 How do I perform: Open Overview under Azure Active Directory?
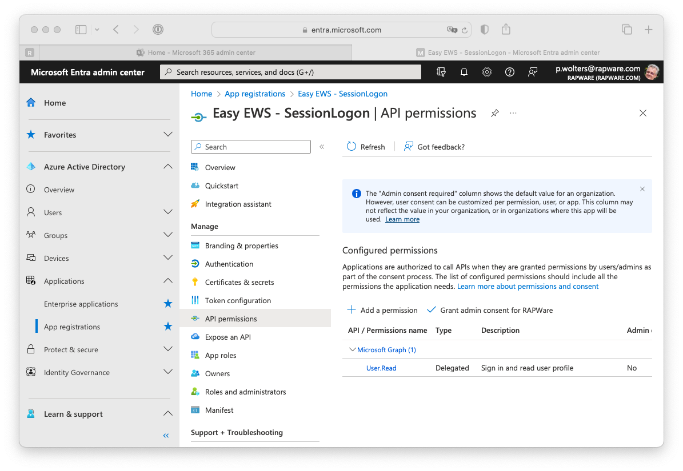[x=59, y=190]
